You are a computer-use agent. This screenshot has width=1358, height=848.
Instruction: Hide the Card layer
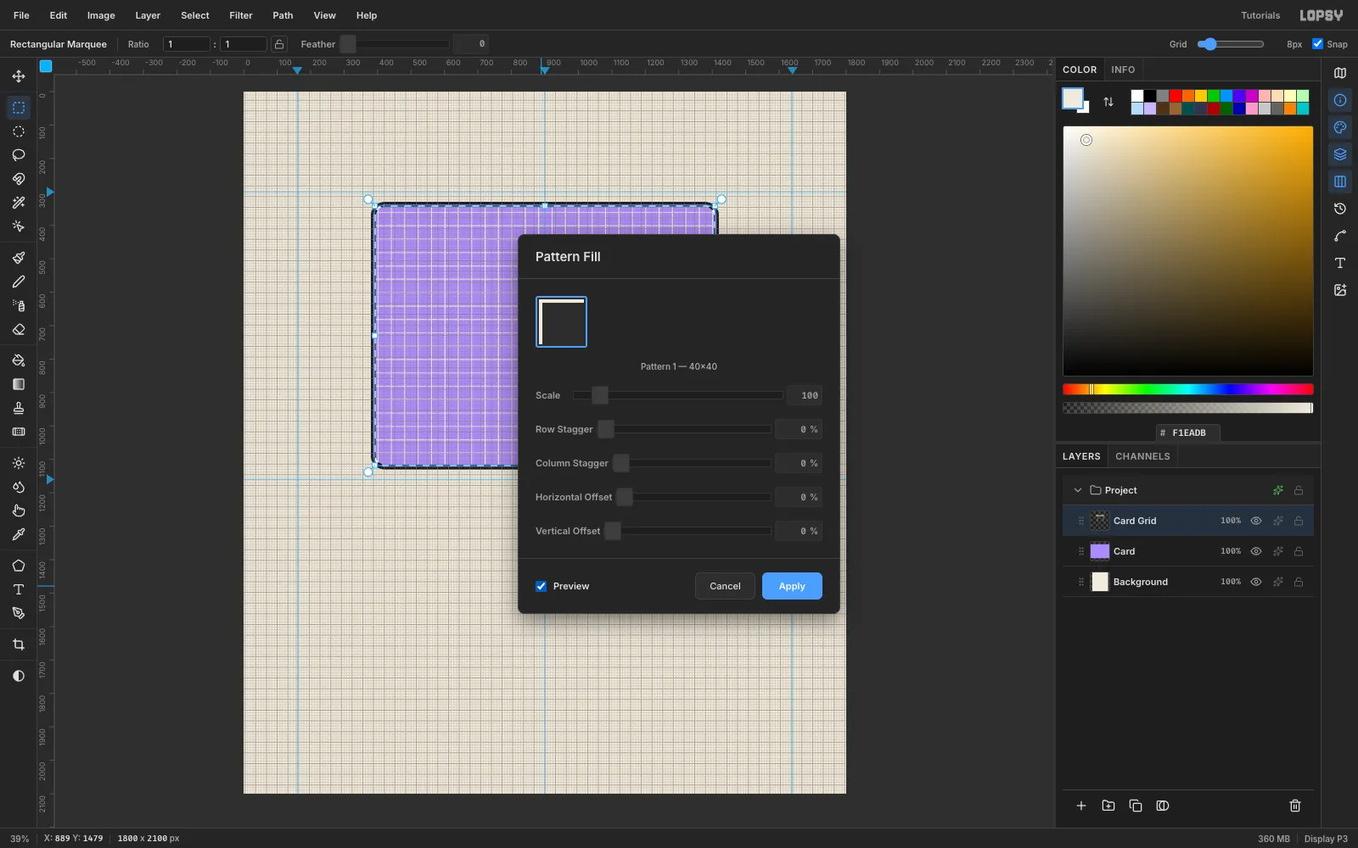(1256, 551)
